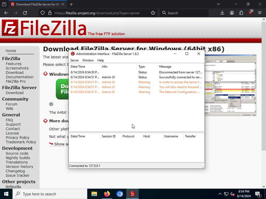Click the FileZilla logo on webpage
Screen dimensions: 266x199
click(44, 28)
